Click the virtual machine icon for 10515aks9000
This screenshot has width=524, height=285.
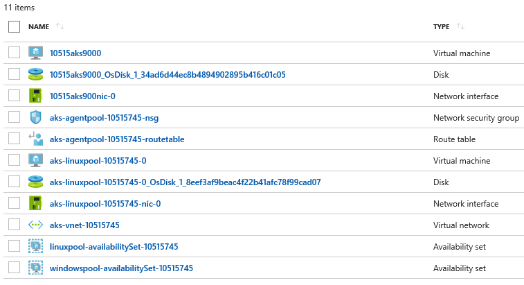[35, 53]
